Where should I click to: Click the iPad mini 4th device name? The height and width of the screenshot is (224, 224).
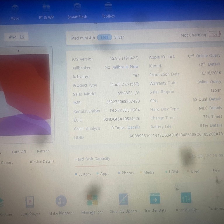tap(83, 38)
